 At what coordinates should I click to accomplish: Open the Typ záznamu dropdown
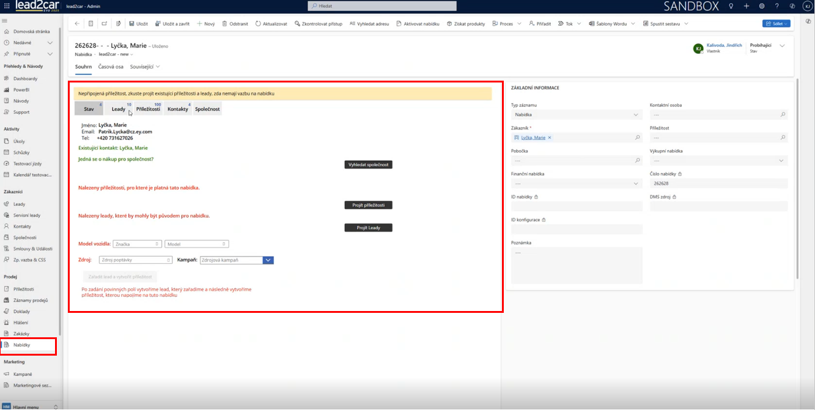[x=576, y=115]
